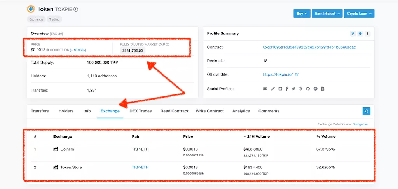The image size is (398, 189).
Task: Open the Telegram social profile icon
Action: pos(316,89)
